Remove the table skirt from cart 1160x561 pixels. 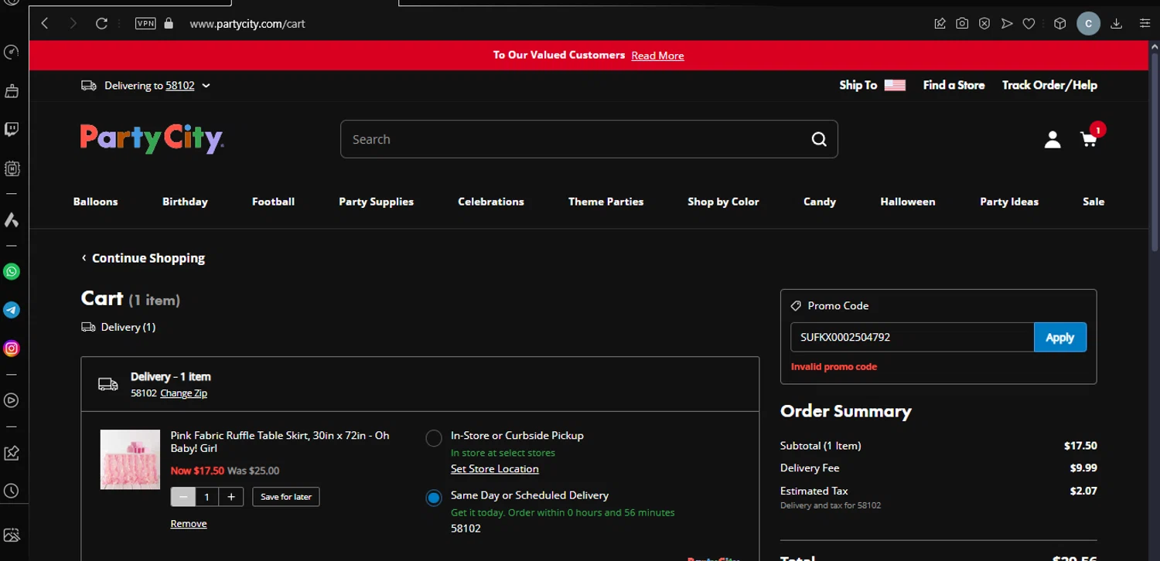click(x=189, y=524)
